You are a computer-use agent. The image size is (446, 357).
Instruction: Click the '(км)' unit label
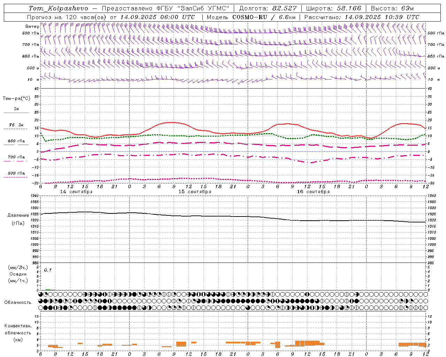[x=18, y=340]
